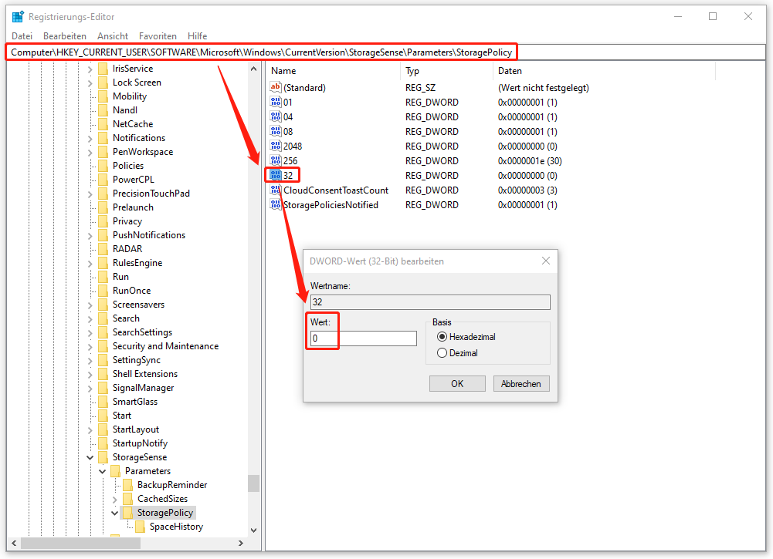Screen dimensions: 773x559
Task: Click the tree's vertical scrollbar thumb
Action: click(253, 483)
